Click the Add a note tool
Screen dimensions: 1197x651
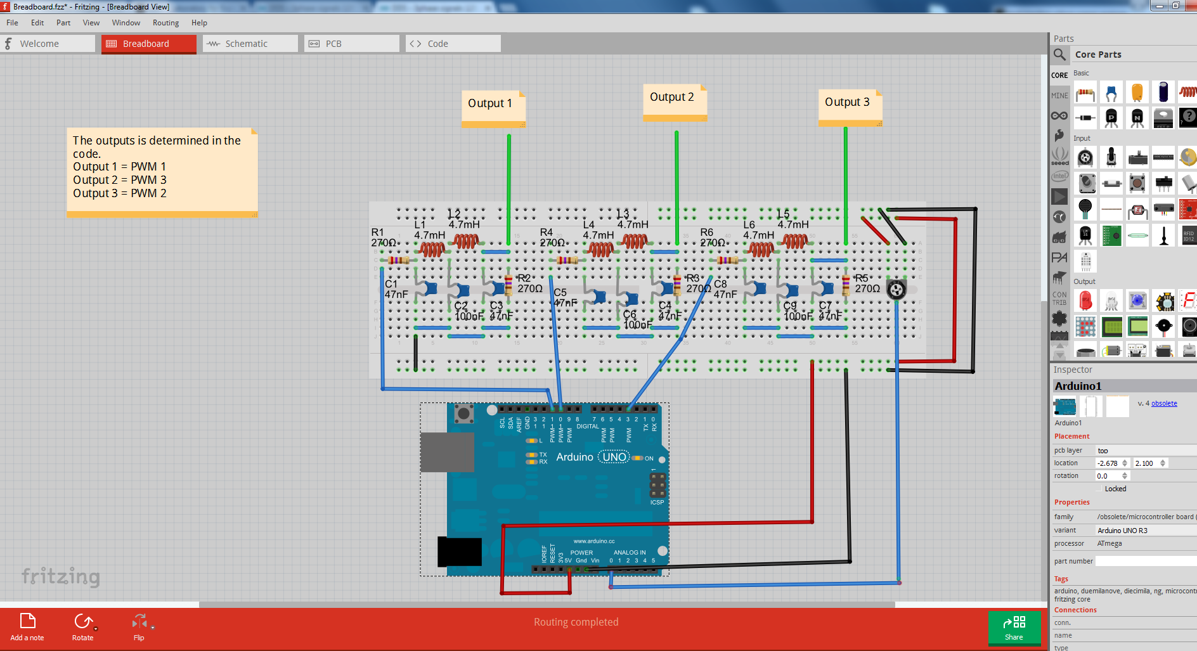pos(27,627)
